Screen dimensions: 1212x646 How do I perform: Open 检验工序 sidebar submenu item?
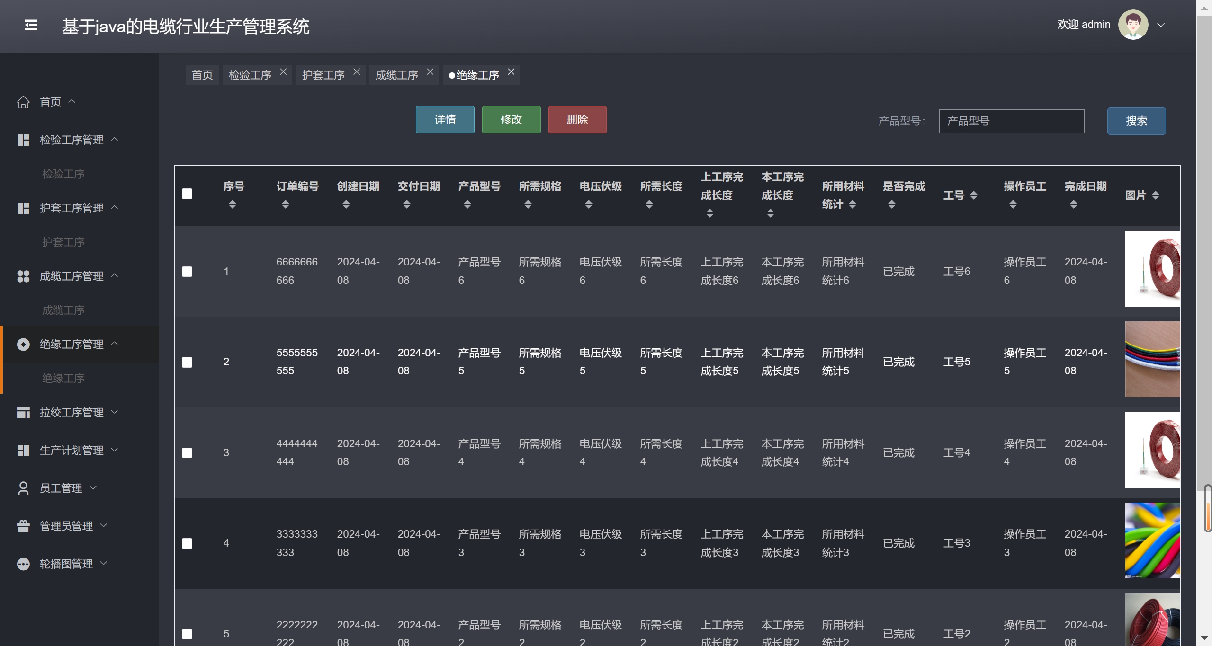[63, 174]
